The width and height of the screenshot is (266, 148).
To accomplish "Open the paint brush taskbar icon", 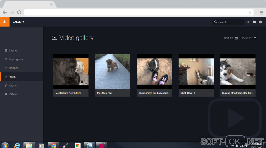I will pyautogui.click(x=65, y=145).
